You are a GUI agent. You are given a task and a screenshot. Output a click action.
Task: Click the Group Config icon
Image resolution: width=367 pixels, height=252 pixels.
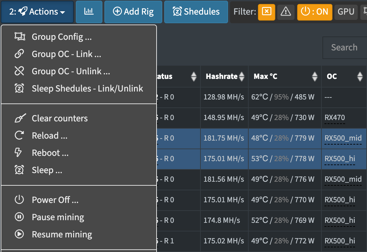point(20,36)
